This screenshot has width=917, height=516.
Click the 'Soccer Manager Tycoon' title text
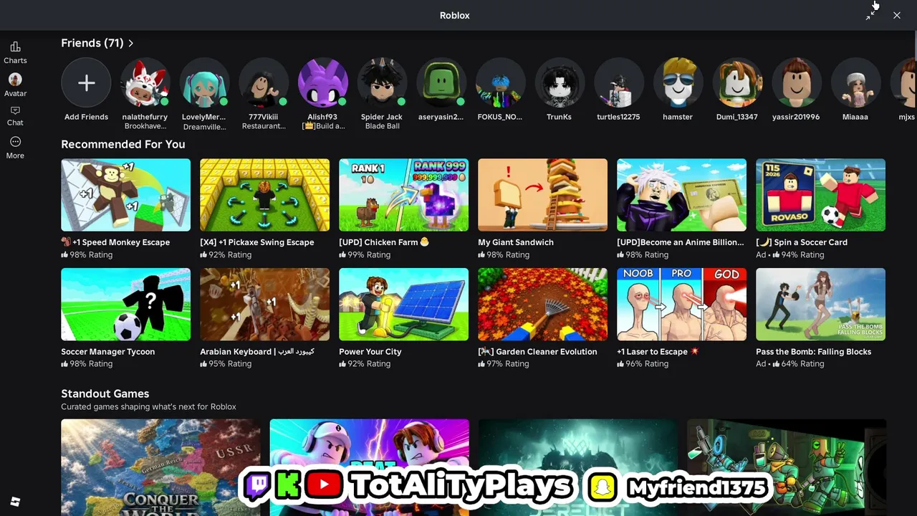pos(108,352)
